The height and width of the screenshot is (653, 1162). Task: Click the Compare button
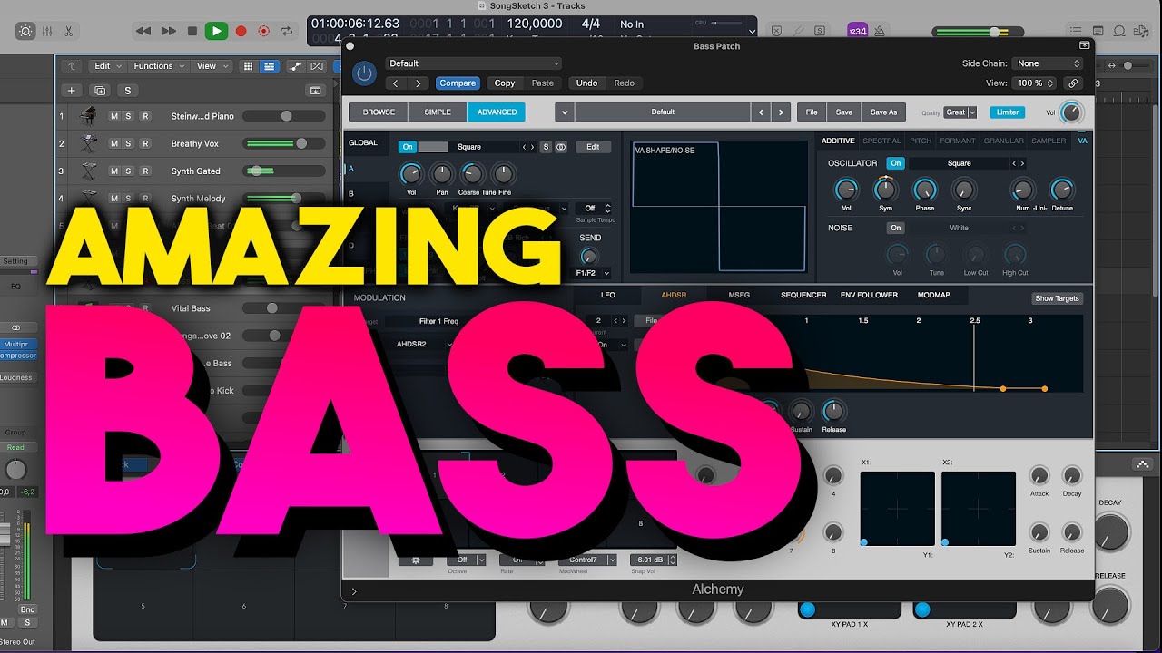coord(458,83)
